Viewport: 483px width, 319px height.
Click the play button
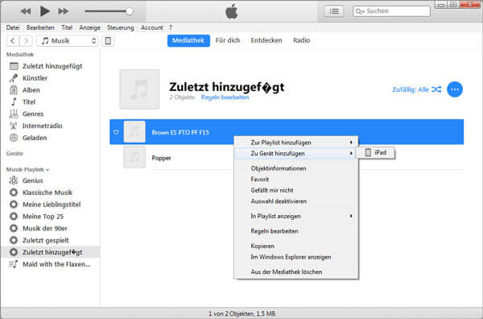(44, 11)
